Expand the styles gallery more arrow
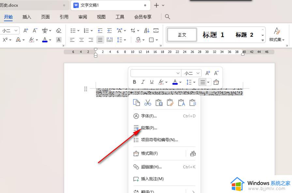292x193 pixels. (x=263, y=40)
